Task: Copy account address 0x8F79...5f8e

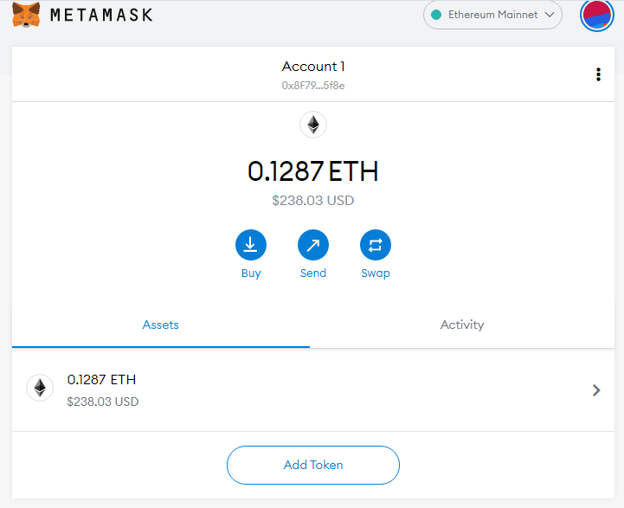Action: point(313,86)
